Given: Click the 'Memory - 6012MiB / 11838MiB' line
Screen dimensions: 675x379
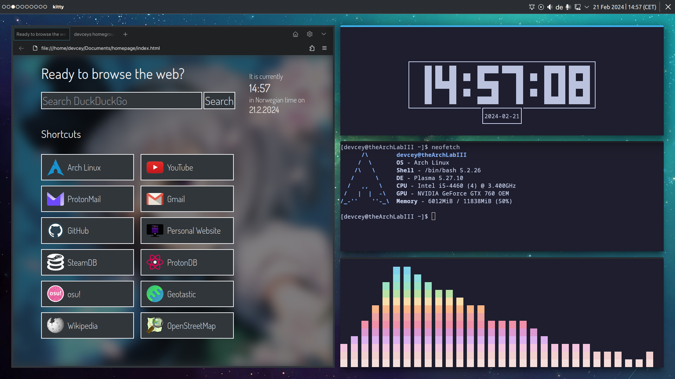Looking at the screenshot, I should click(x=454, y=201).
